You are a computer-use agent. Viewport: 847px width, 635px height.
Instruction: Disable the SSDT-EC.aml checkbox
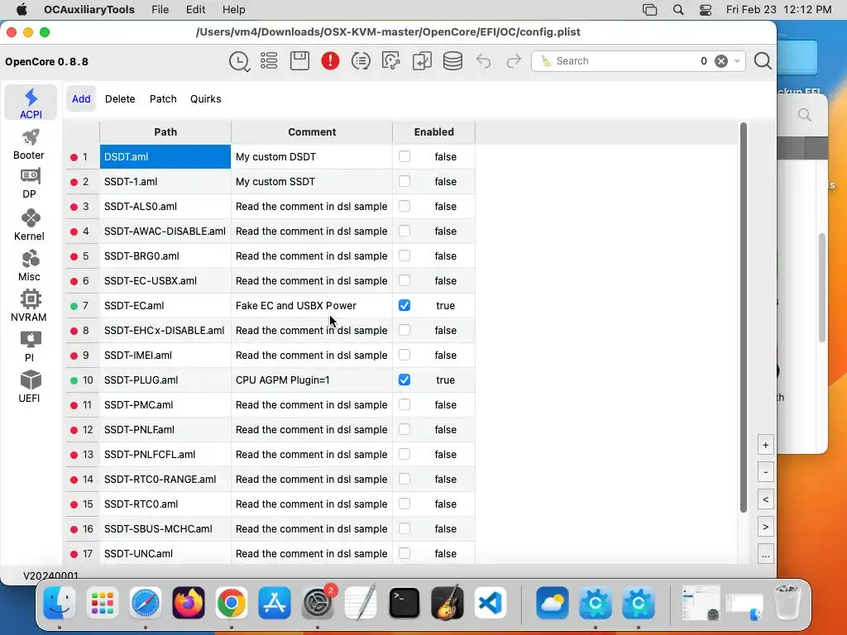pos(404,306)
